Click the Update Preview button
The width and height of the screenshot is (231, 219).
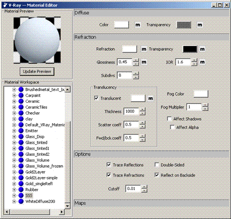tap(37, 72)
